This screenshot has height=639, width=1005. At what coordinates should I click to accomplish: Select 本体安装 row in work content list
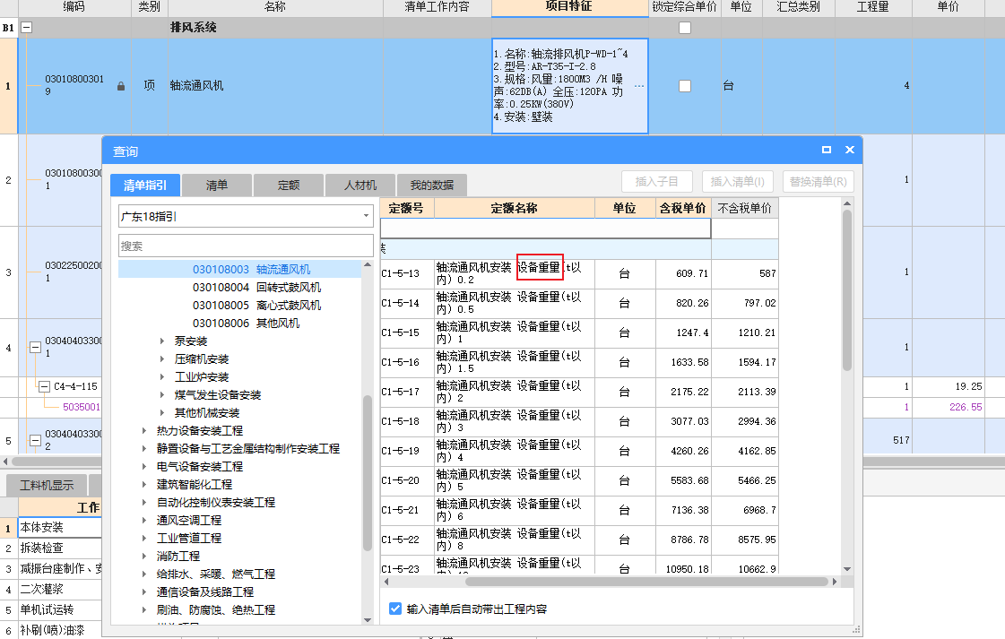[60, 528]
